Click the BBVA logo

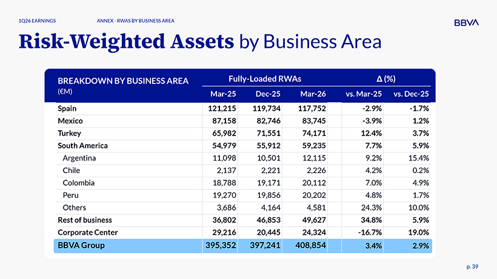coord(466,22)
